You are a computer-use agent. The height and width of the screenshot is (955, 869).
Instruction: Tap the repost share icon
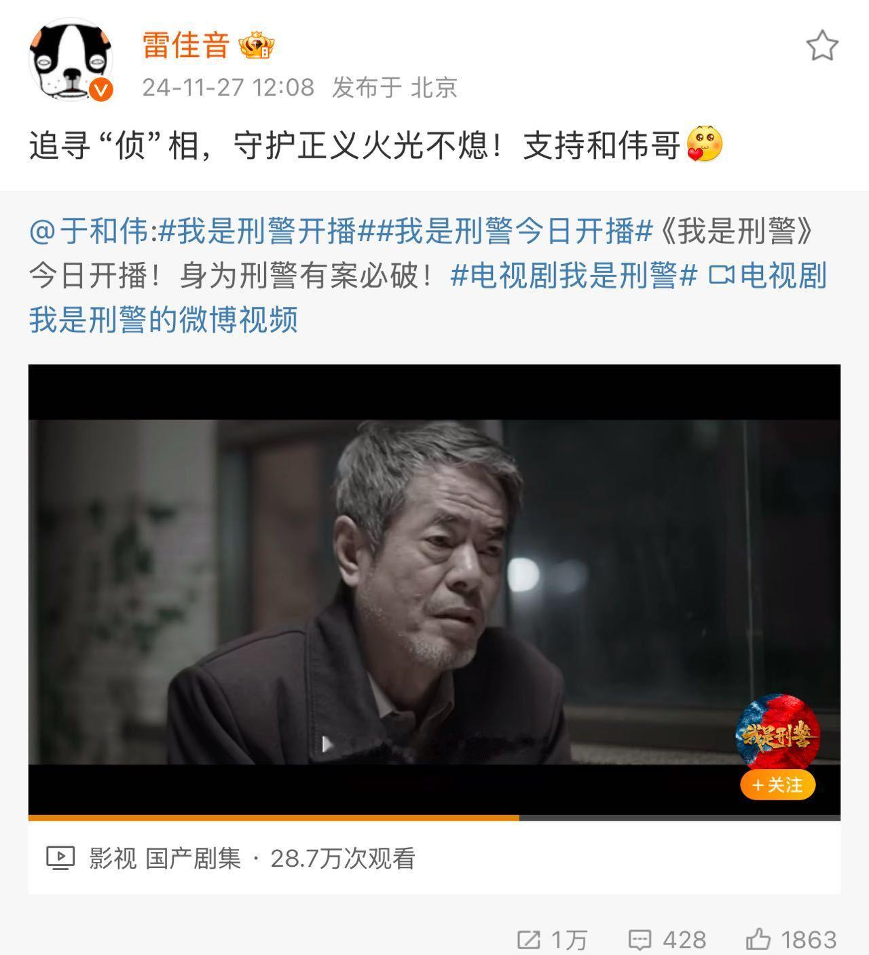click(x=528, y=939)
